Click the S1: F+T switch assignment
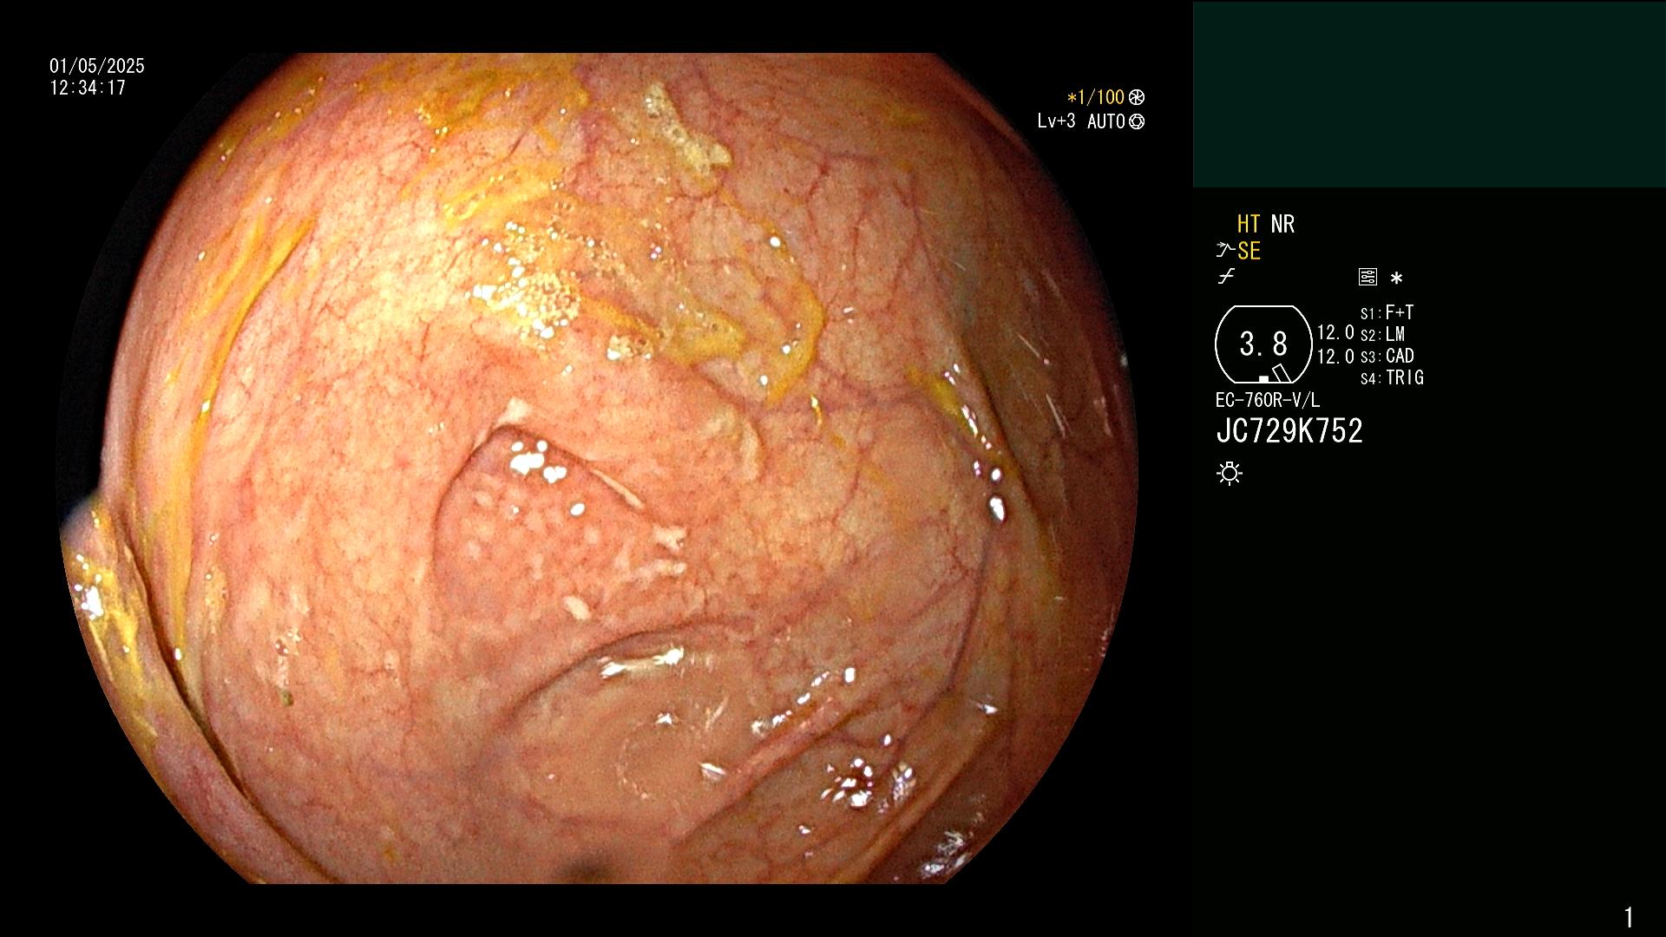 (1387, 312)
